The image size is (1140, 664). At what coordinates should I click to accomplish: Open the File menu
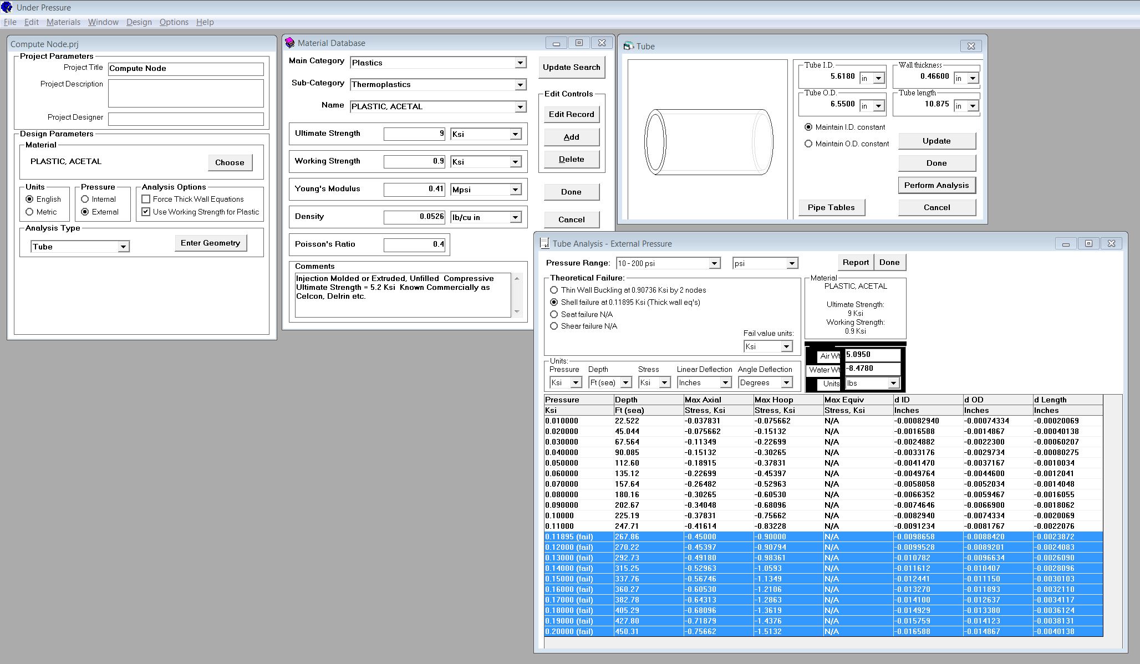10,22
